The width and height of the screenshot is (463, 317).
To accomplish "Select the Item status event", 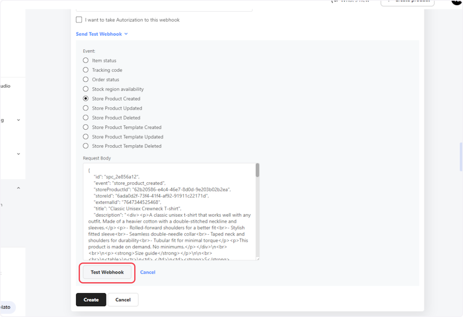I will [86, 61].
